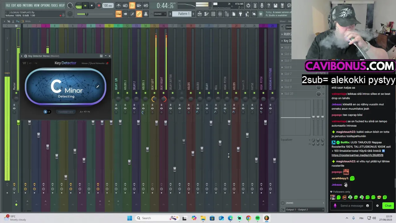Mute the HIGH PITCH track 27 LED
The image size is (396, 223).
click(263, 93)
